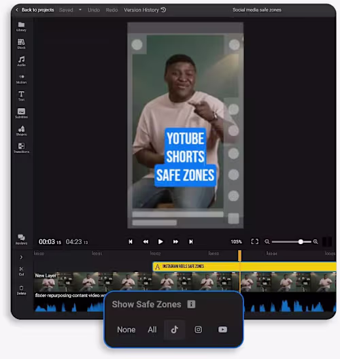The height and width of the screenshot is (359, 340).
Task: Expand the timeline side panel chevron
Action: pyautogui.click(x=21, y=257)
